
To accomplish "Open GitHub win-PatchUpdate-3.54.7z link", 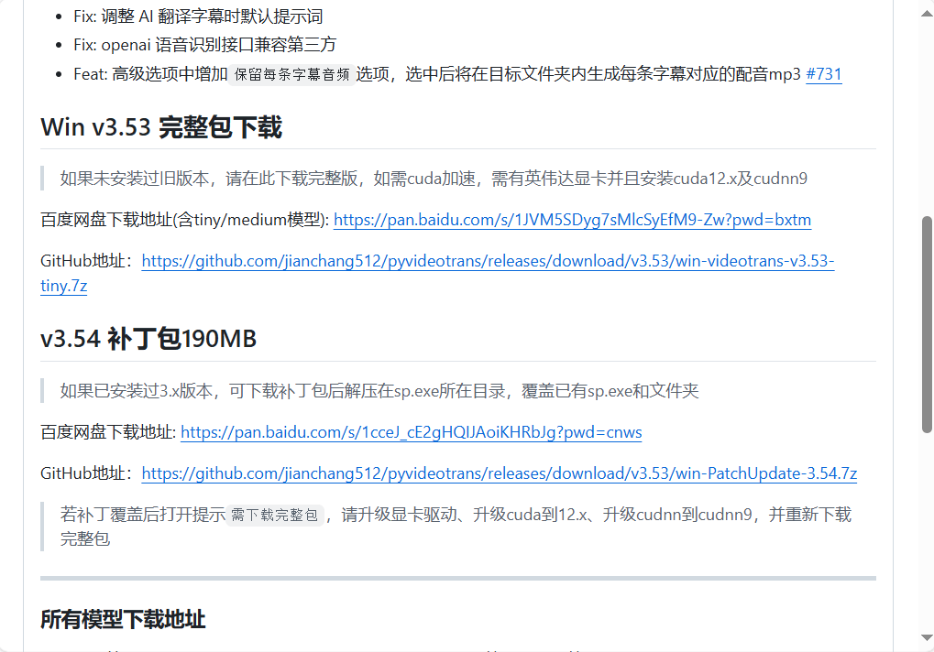I will [x=500, y=473].
